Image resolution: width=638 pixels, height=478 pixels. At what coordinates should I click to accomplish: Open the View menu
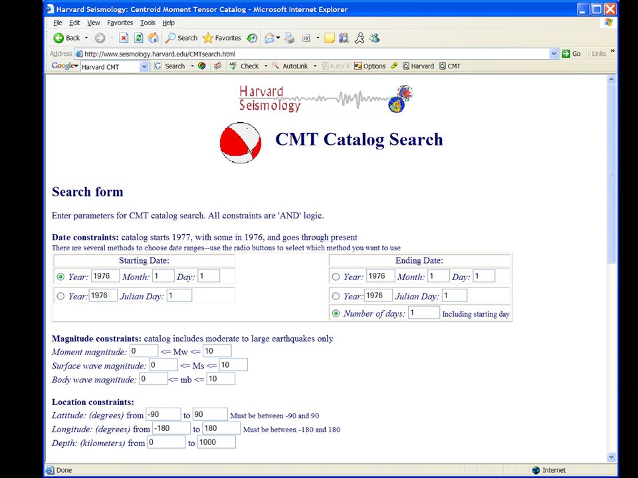(94, 23)
